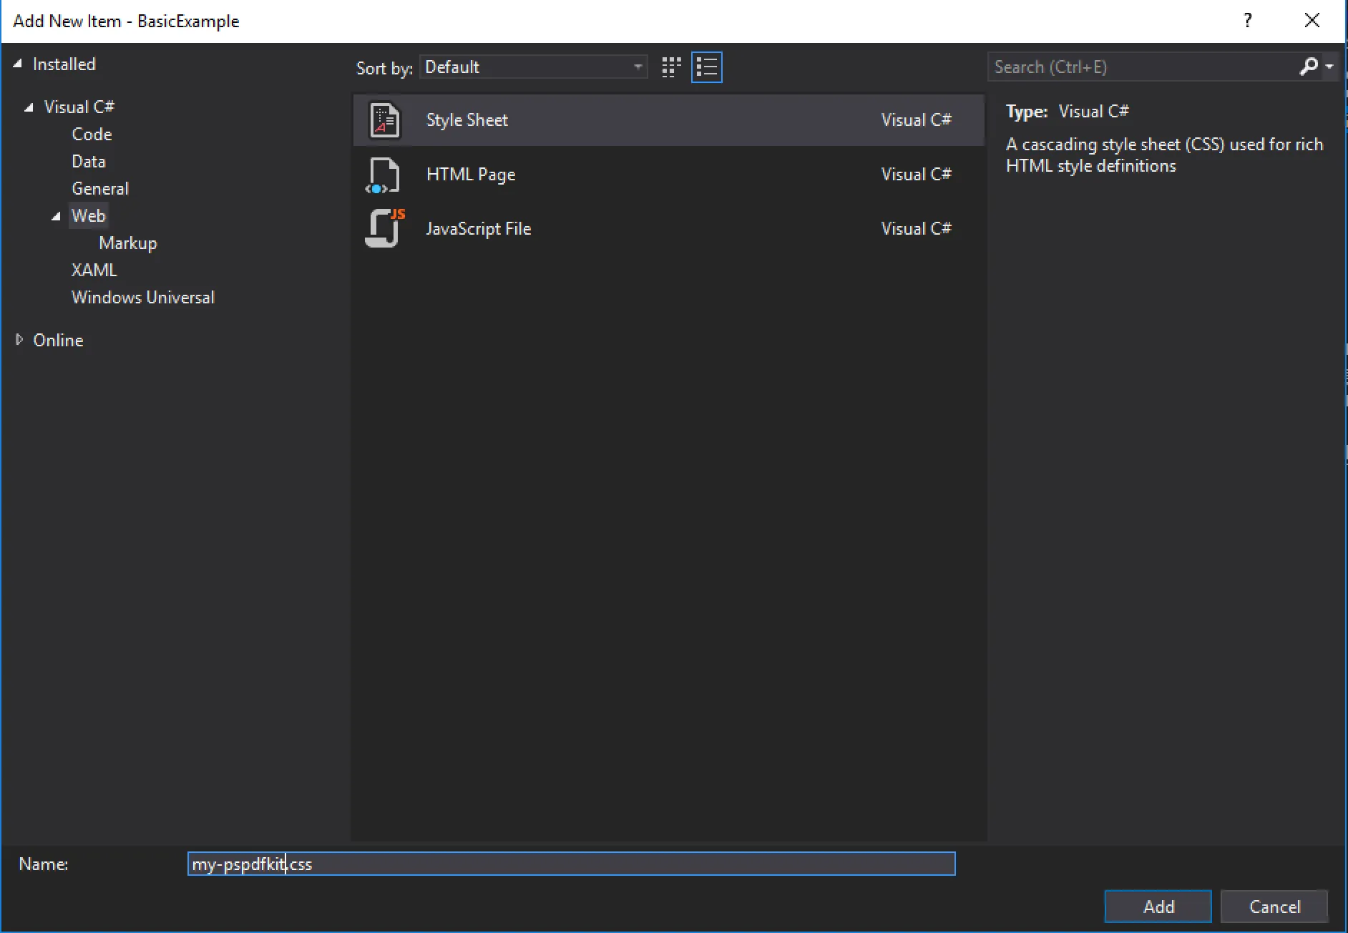This screenshot has height=933, width=1348.
Task: Click the Cancel button
Action: (1274, 907)
